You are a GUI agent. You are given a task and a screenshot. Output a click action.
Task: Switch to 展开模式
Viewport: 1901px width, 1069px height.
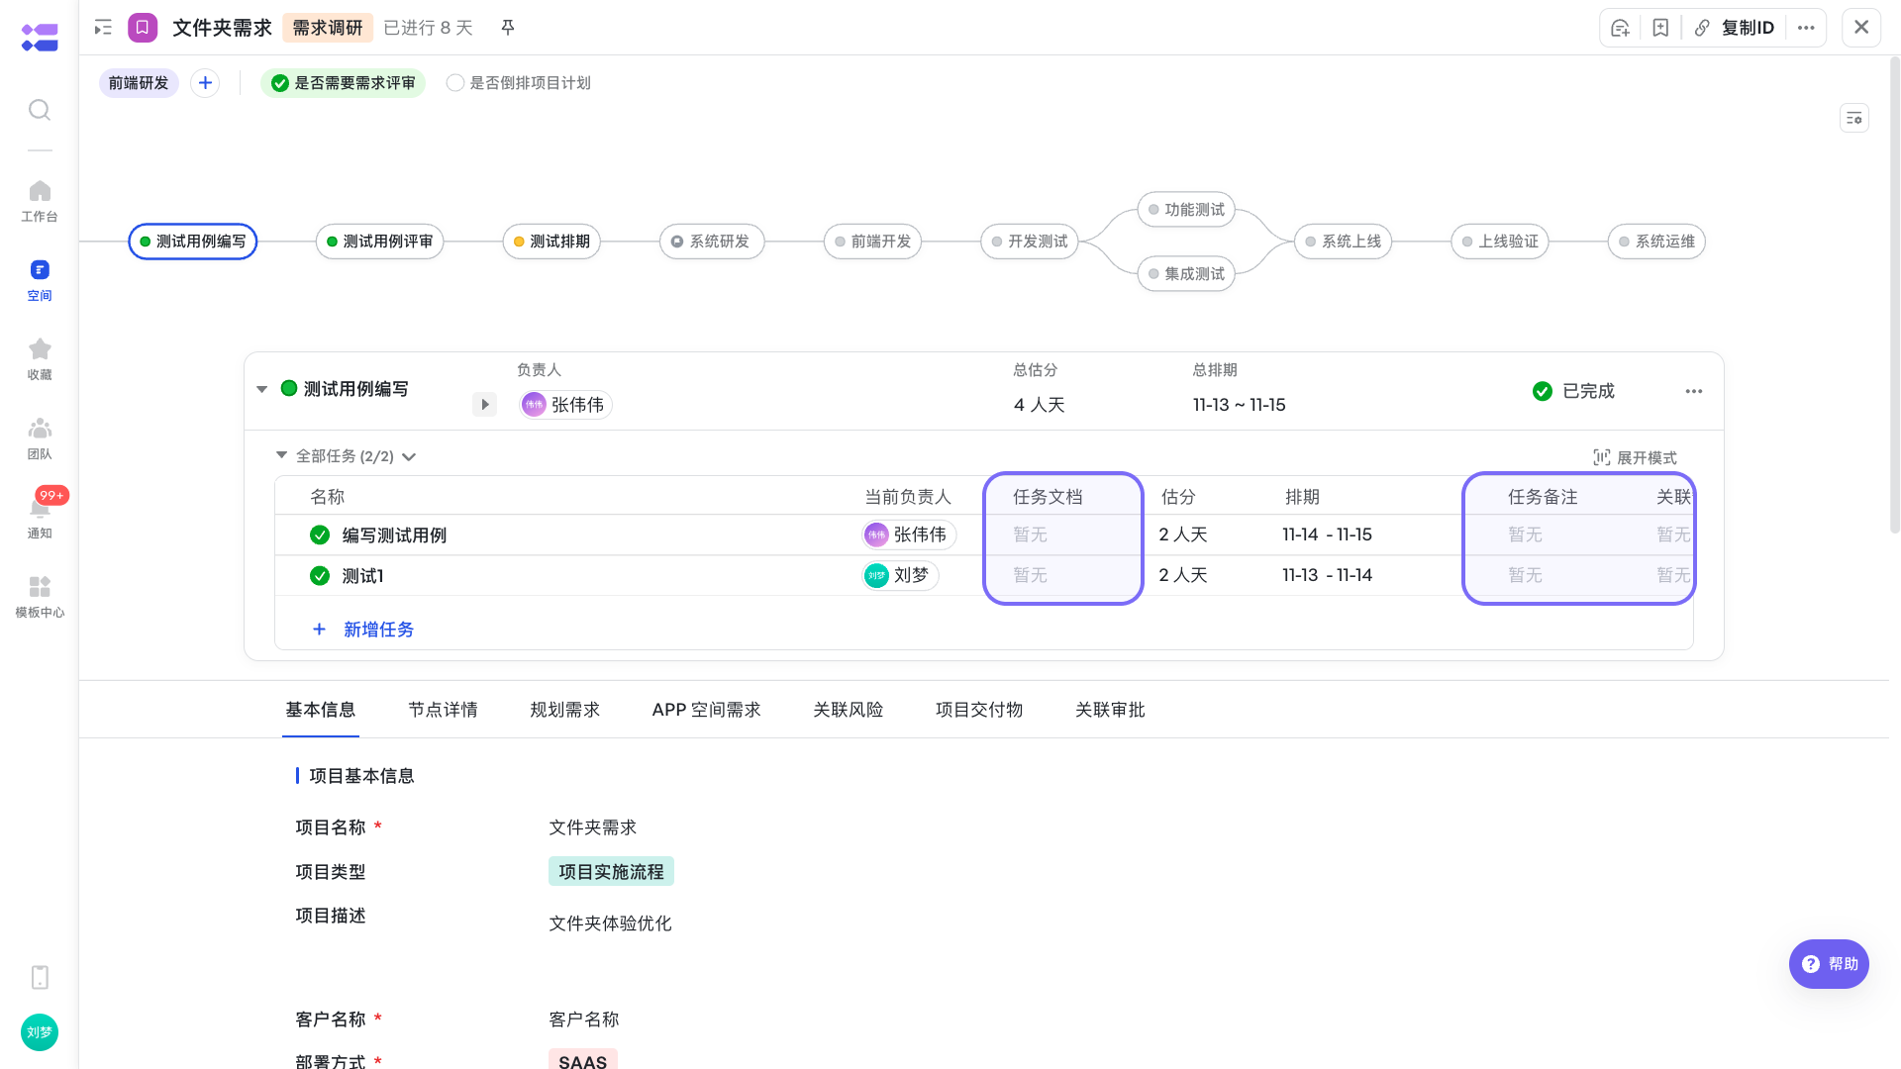click(x=1635, y=457)
